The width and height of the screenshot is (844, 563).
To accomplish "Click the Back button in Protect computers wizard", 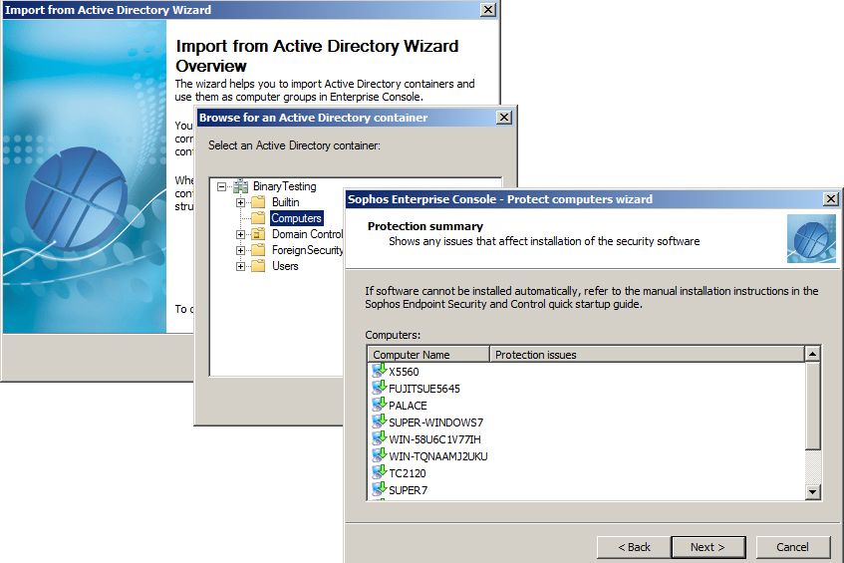I will tap(634, 547).
